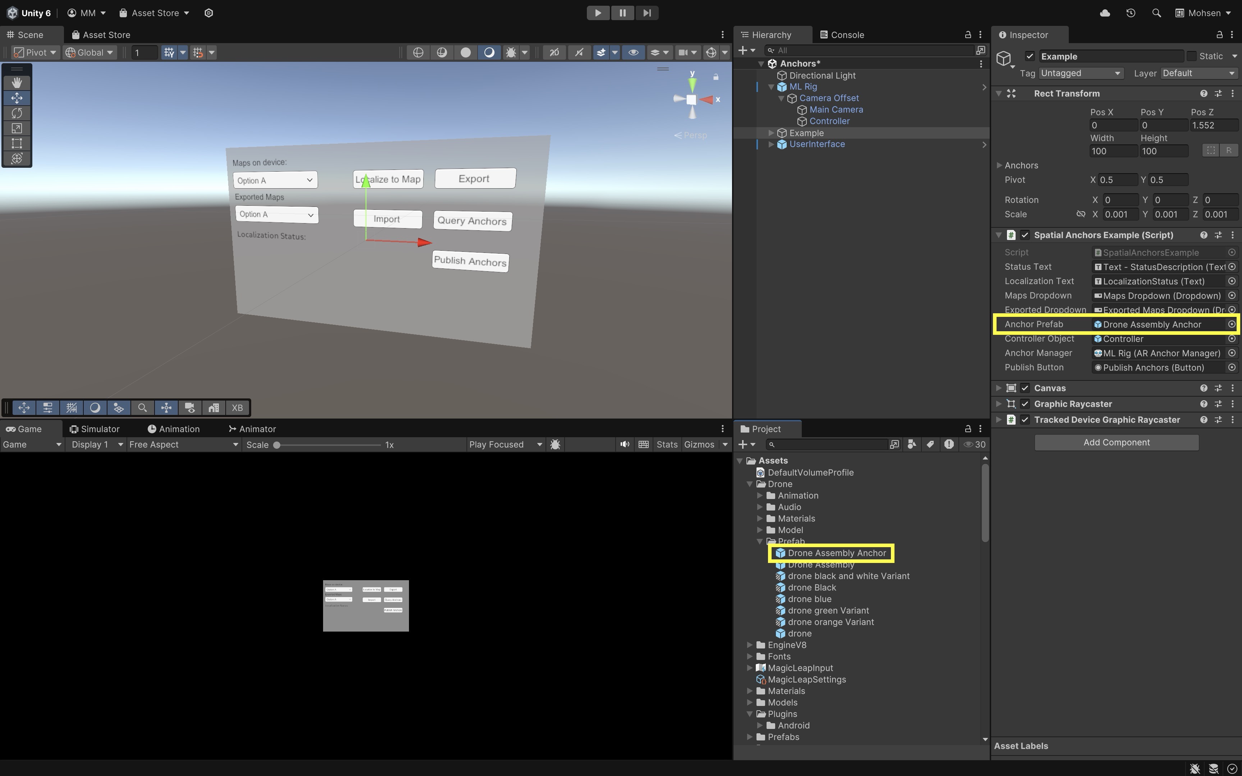Open the Animator tab
Screen dimensions: 1242x776
point(252,429)
